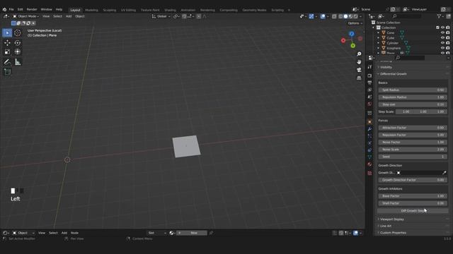Toggle Collection exclude checkbox
453x254 pixels.
click(437, 28)
